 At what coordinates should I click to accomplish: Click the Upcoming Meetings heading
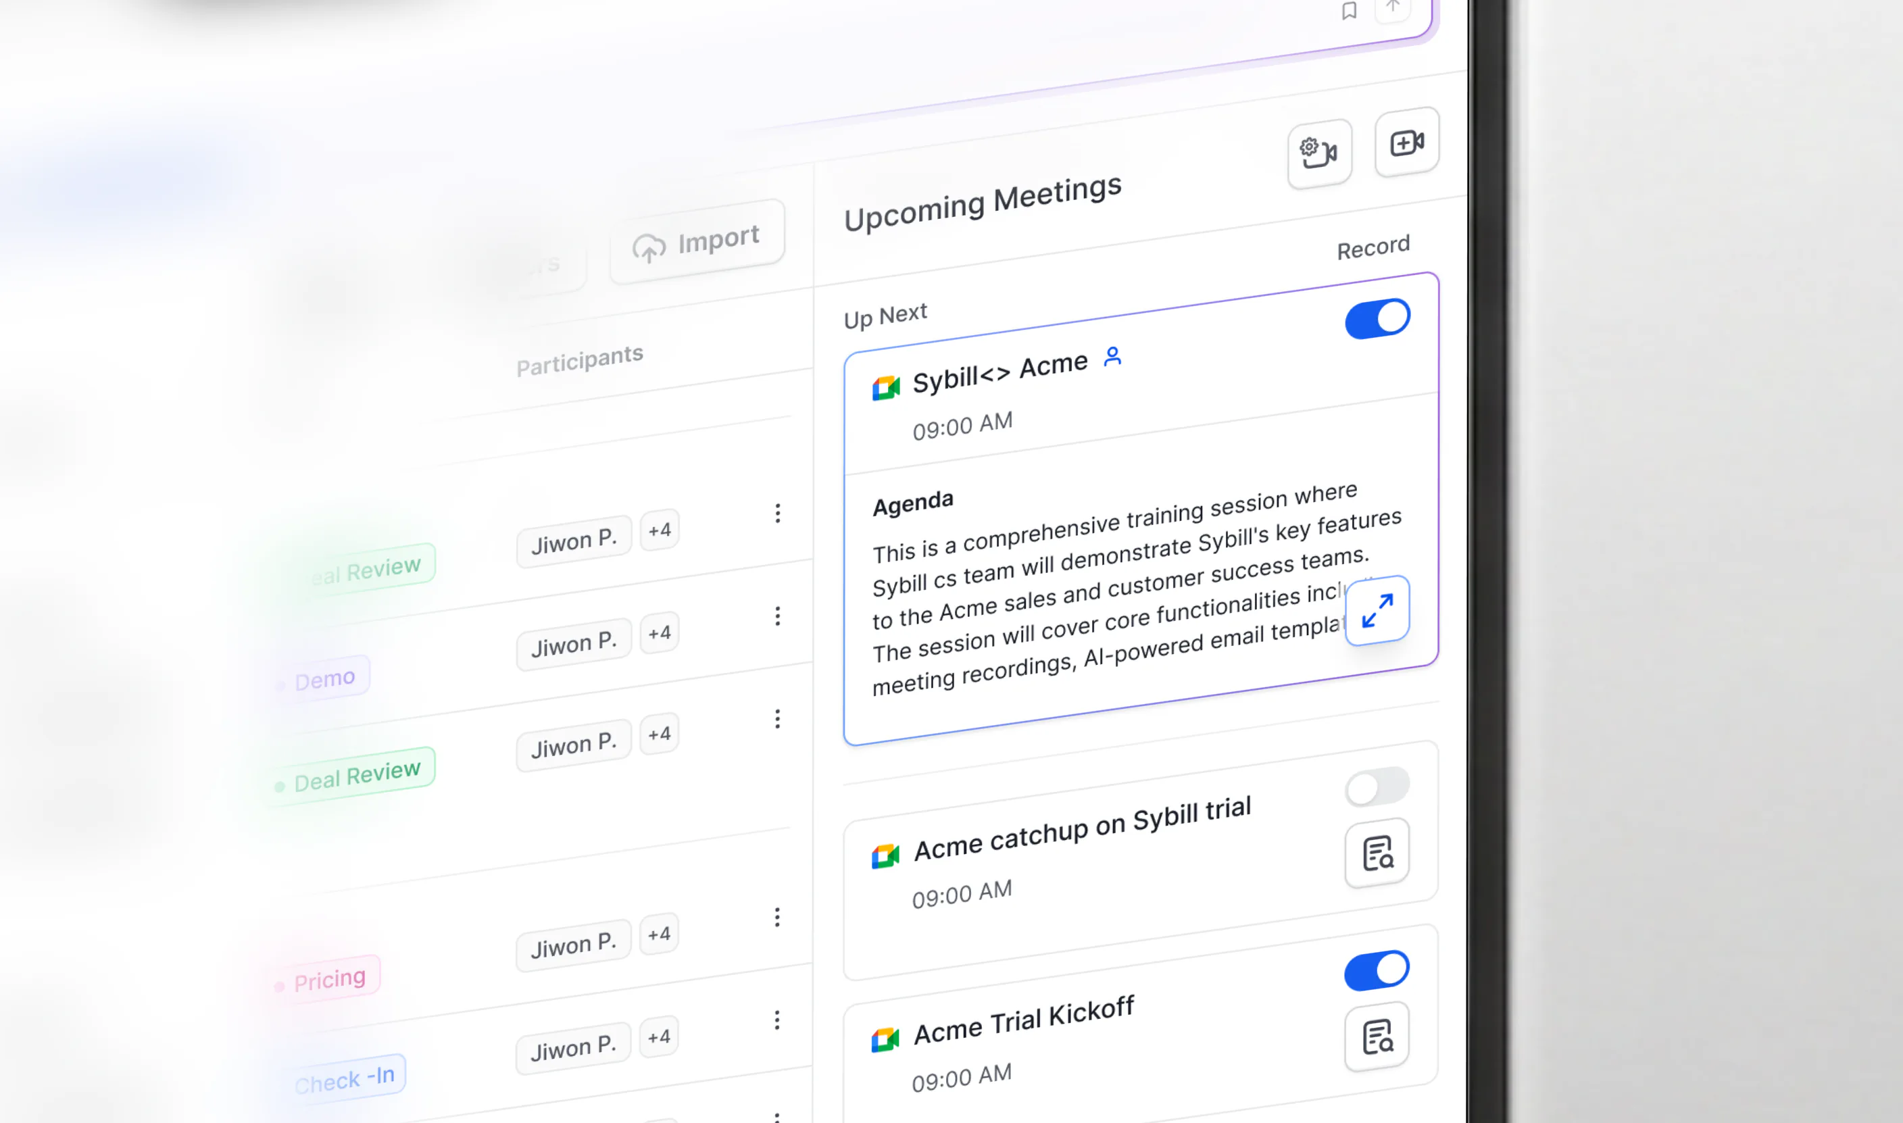tap(983, 203)
